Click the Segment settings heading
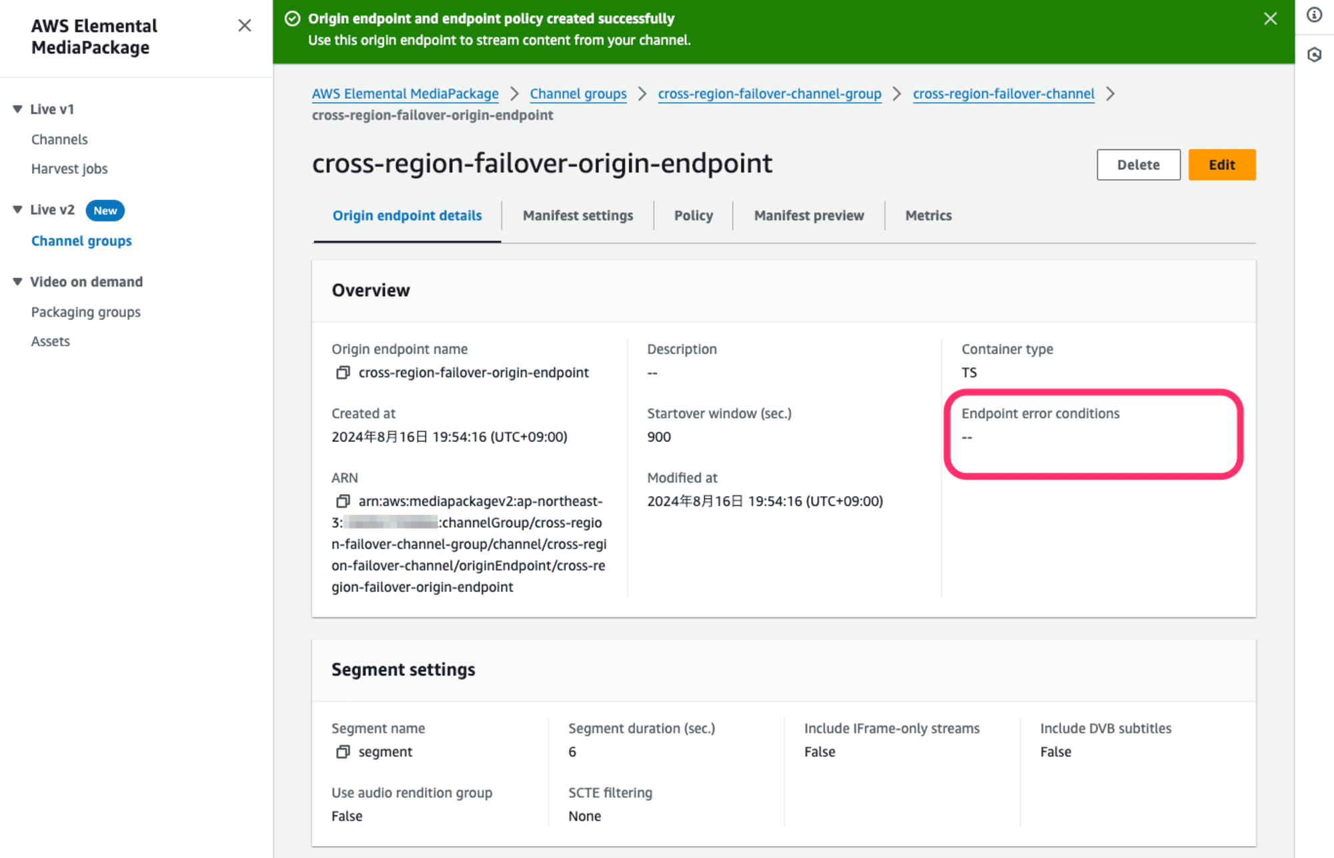This screenshot has height=858, width=1334. click(x=403, y=669)
